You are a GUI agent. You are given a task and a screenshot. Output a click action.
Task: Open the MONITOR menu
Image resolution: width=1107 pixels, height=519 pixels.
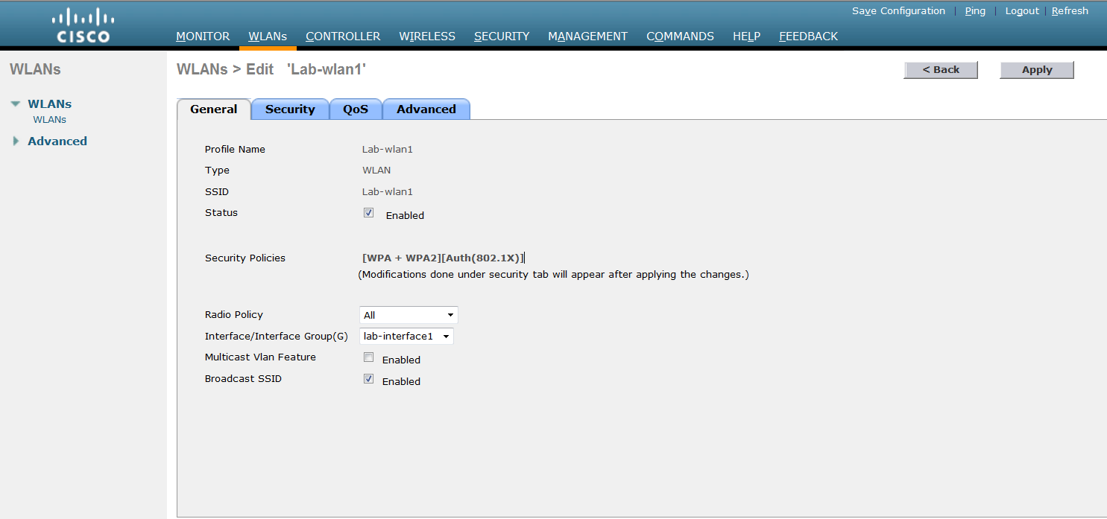click(203, 36)
